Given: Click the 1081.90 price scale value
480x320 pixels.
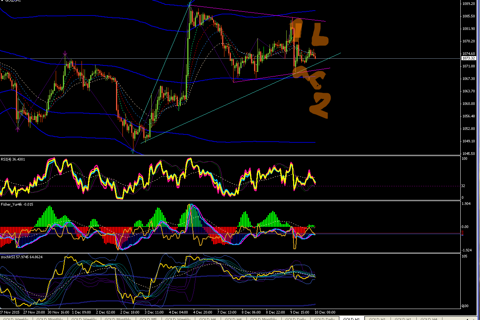Looking at the screenshot, I should (x=469, y=29).
